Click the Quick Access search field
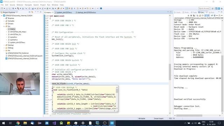The height and width of the screenshot is (126, 224). pos(204,8)
